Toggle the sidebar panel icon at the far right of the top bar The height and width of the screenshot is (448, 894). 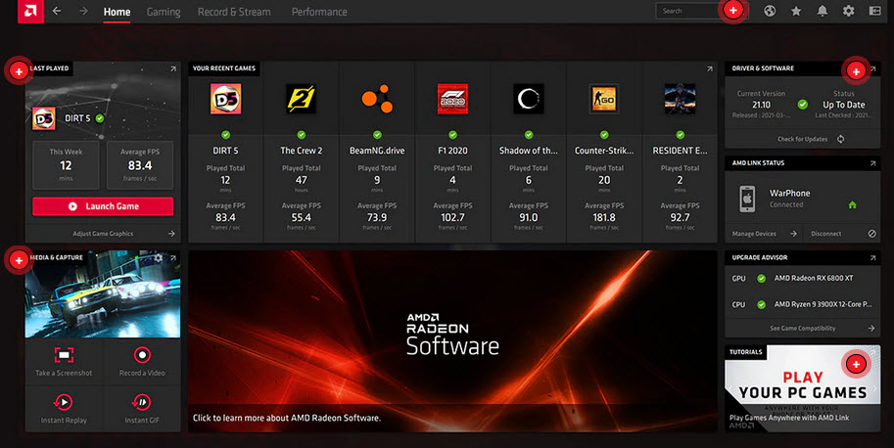875,11
